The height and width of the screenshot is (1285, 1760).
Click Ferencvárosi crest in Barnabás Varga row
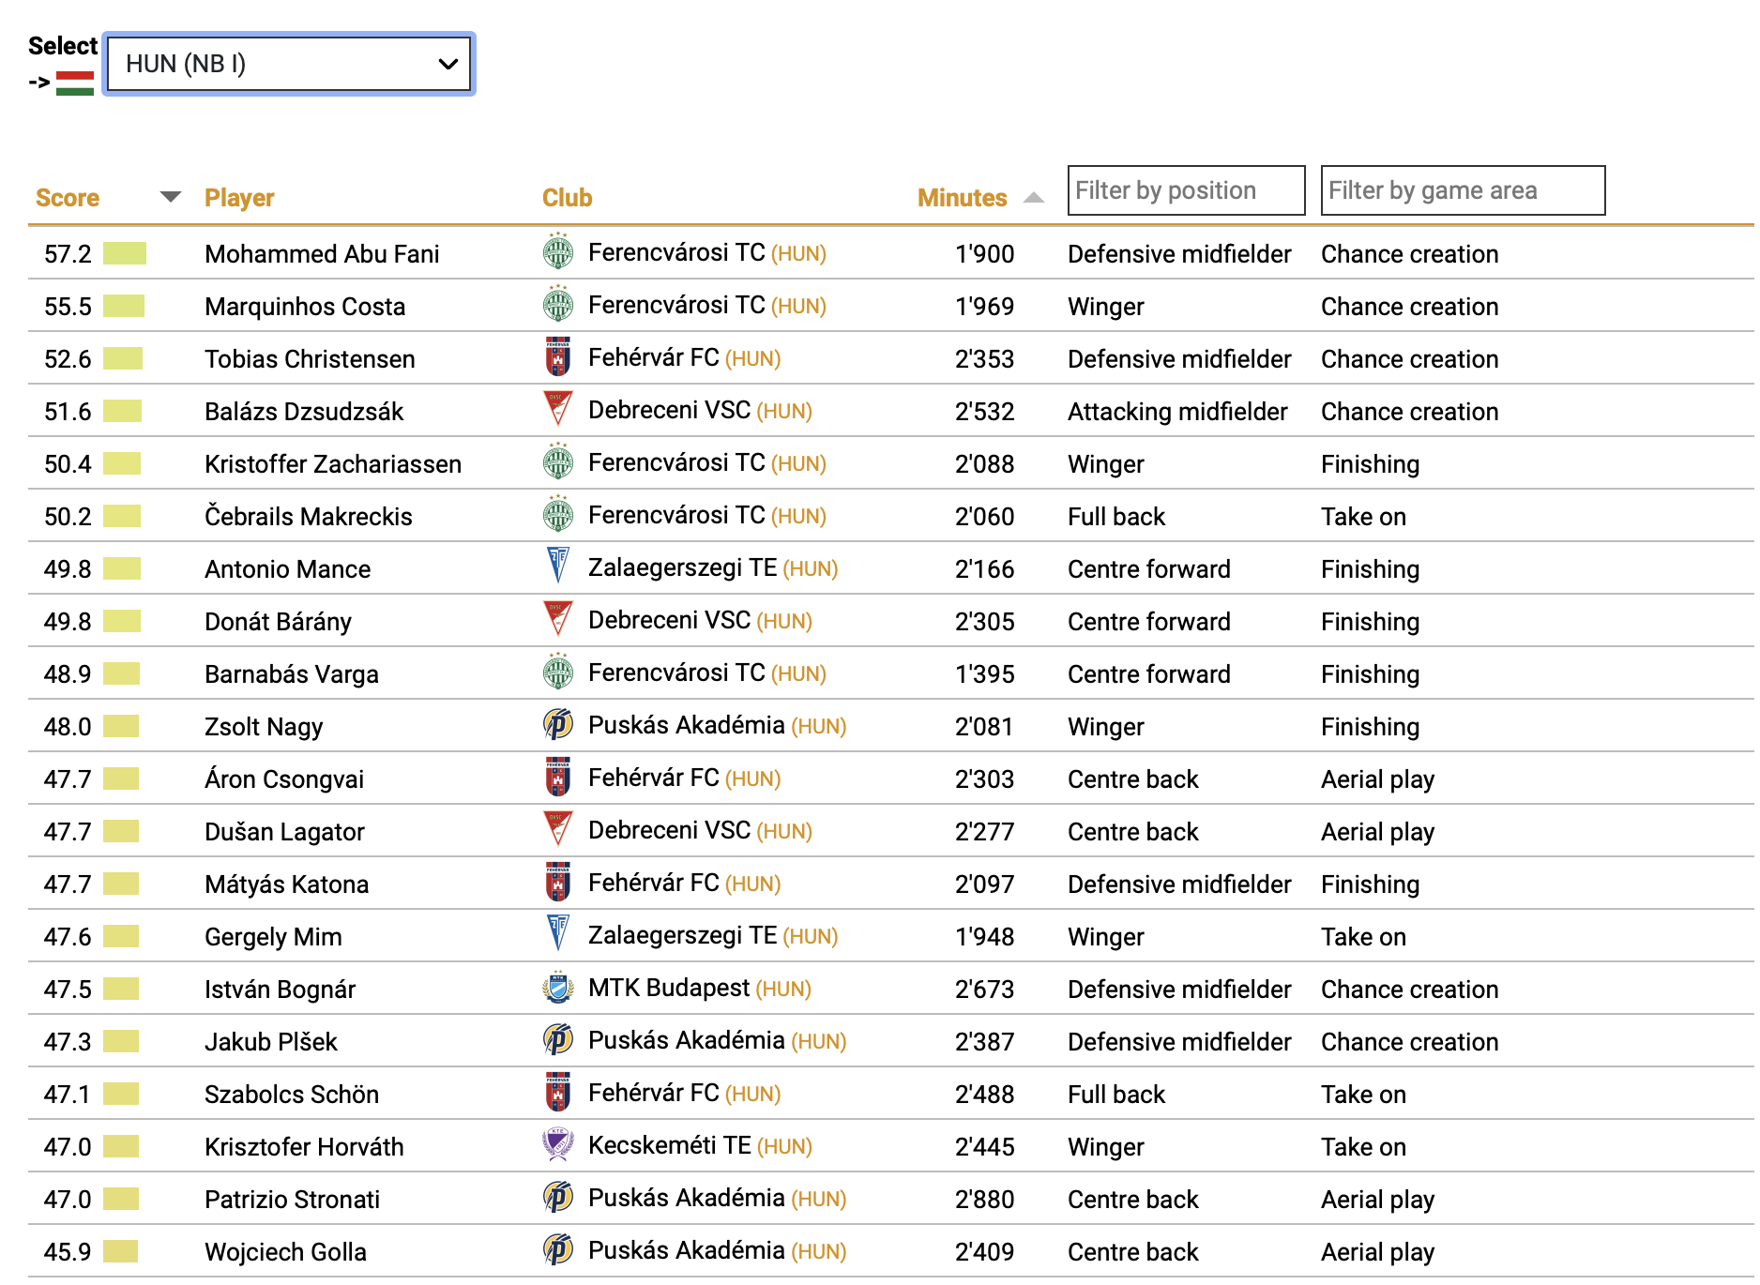coord(558,672)
